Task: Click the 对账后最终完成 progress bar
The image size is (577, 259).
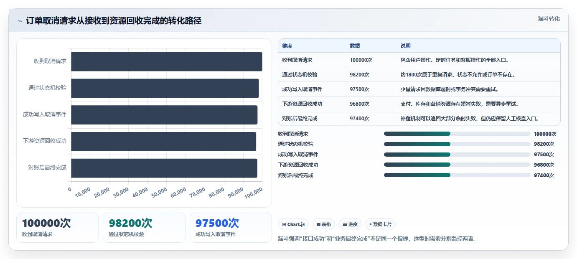Action: 457,175
